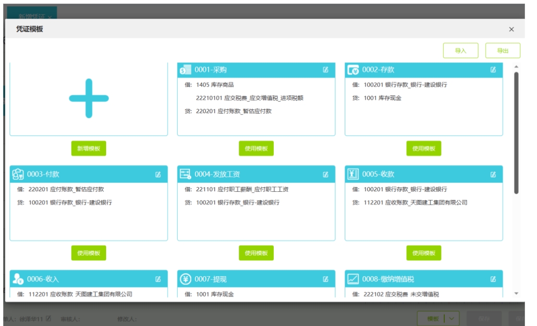Open the 模板 dropdown arrow in background

tap(452, 318)
